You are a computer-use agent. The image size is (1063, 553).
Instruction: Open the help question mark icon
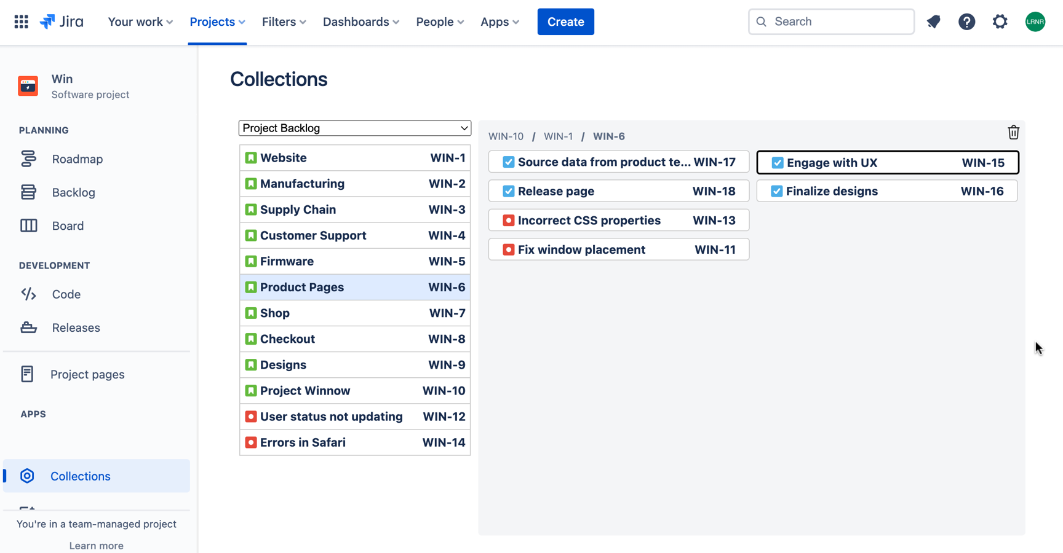coord(966,22)
